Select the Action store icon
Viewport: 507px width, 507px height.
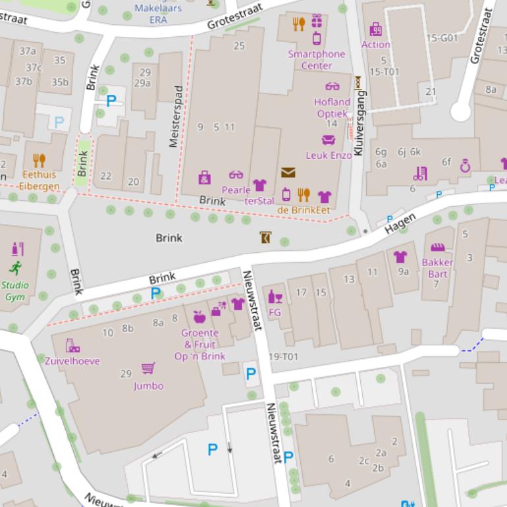click(376, 30)
